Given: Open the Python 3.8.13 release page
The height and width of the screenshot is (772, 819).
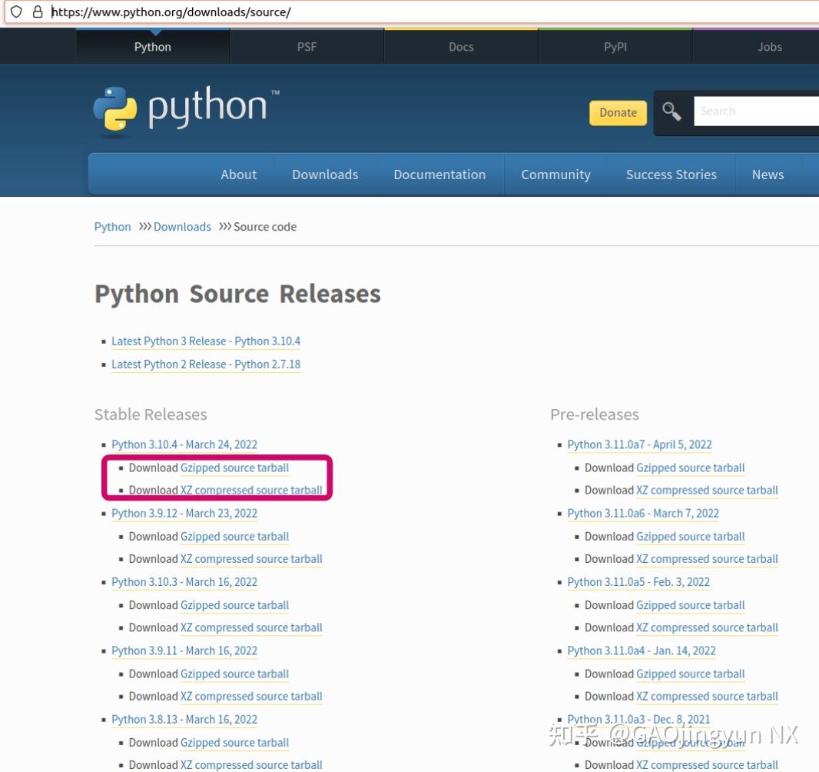Looking at the screenshot, I should point(184,719).
